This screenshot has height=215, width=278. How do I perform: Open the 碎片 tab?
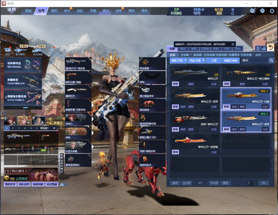pyautogui.click(x=106, y=11)
